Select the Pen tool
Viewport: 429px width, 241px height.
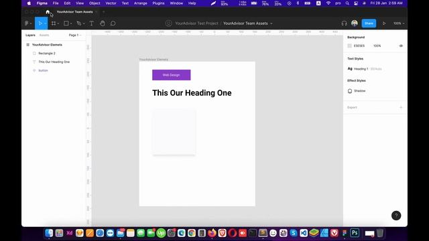pos(79,23)
